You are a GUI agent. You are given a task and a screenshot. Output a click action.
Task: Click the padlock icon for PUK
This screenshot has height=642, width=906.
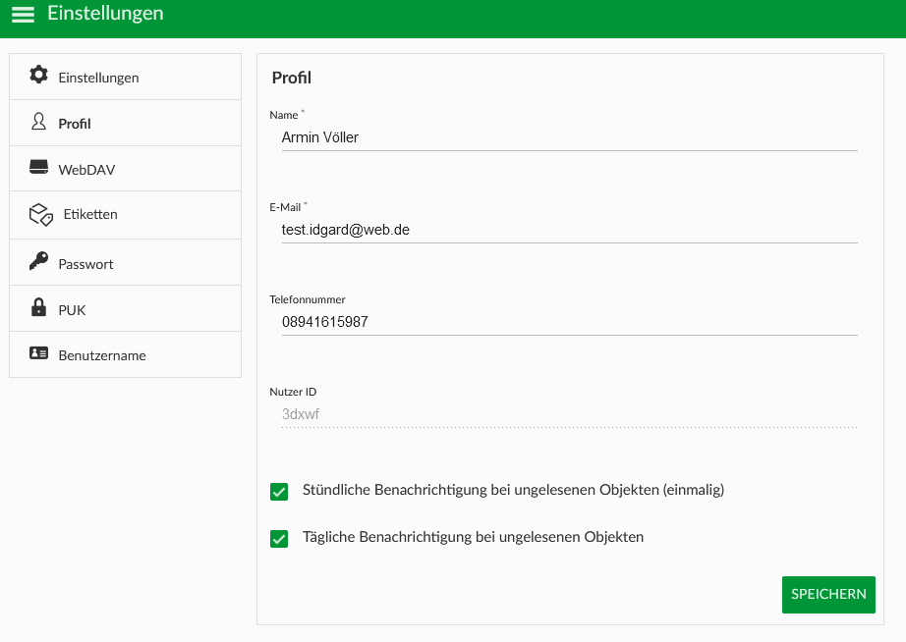pos(38,307)
